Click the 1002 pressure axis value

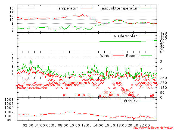tap(9, 112)
